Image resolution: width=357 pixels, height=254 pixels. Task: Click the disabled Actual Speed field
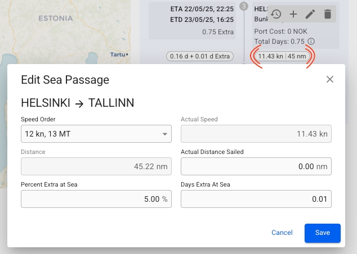(256, 134)
